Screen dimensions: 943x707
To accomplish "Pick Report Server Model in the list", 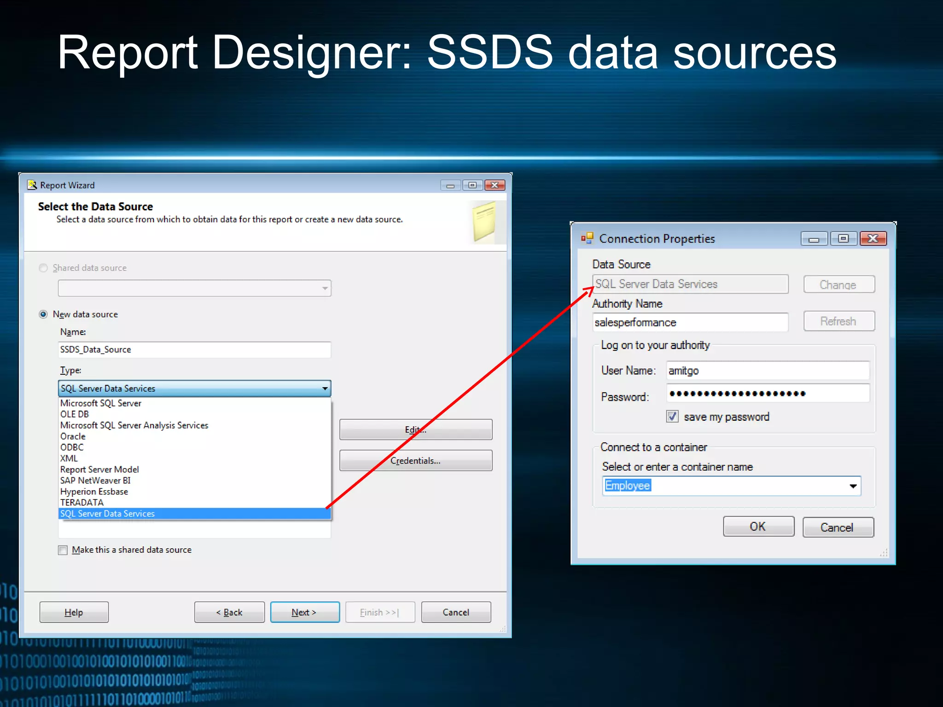I will [99, 469].
